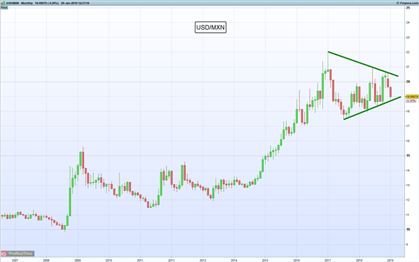This screenshot has width=419, height=262.
Task: Click the latest red candle of January 2019
Action: point(390,92)
